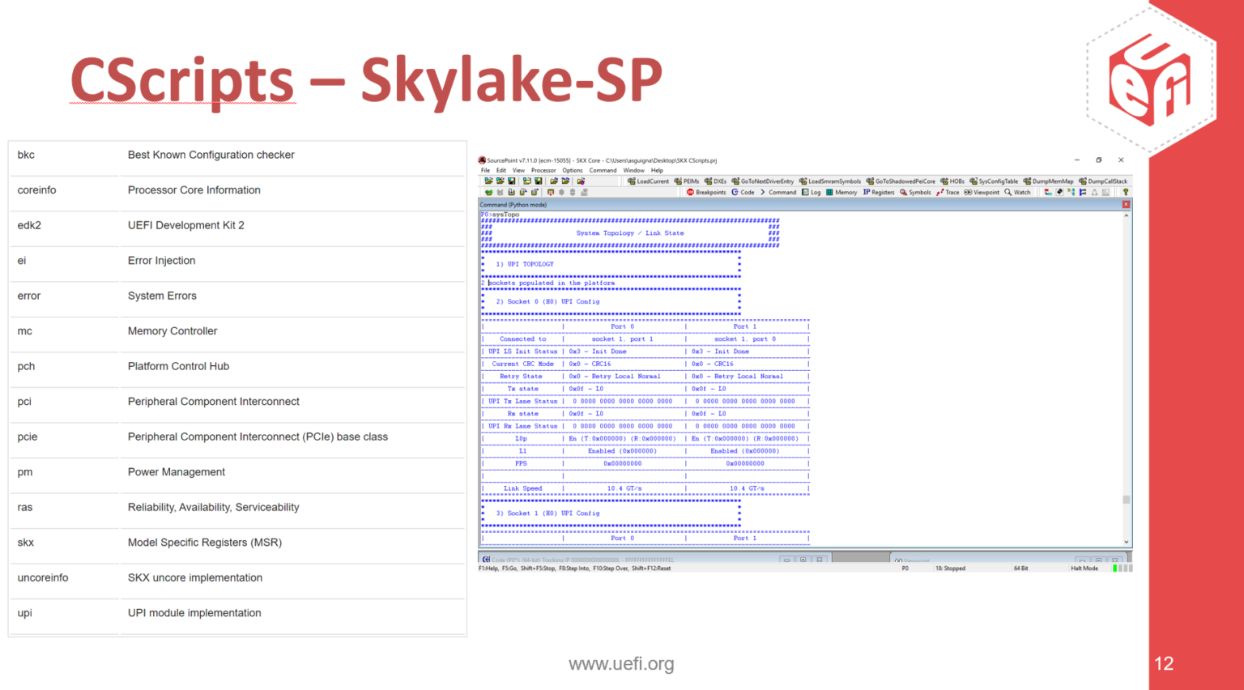The width and height of the screenshot is (1244, 690).
Task: Open the IP Registers window
Action: pyautogui.click(x=879, y=192)
